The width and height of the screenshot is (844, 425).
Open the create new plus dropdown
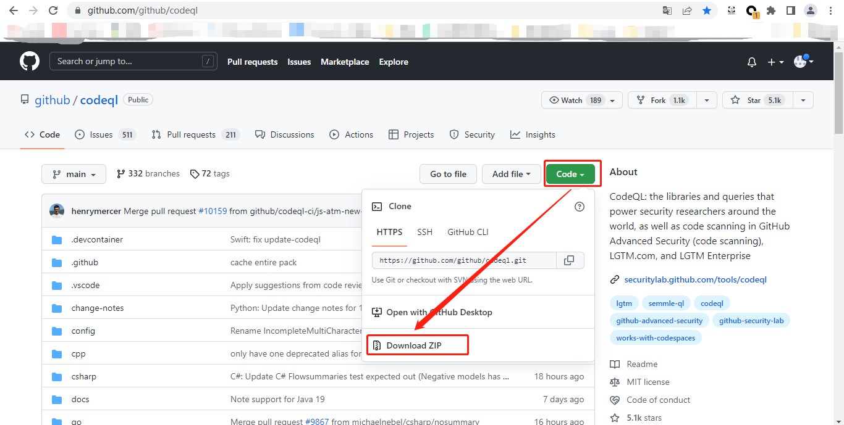[x=775, y=62]
